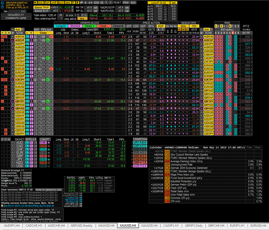Click the LongAll button
The width and height of the screenshot is (269, 230).
[x=61, y=26]
